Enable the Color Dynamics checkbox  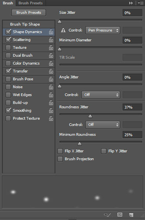point(8,63)
